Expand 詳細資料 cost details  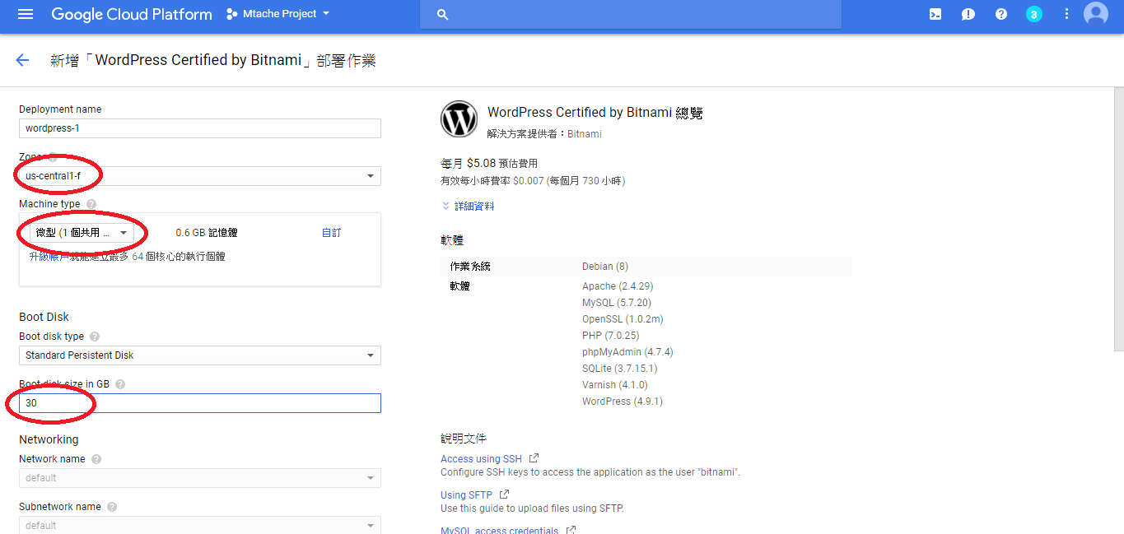(x=468, y=207)
